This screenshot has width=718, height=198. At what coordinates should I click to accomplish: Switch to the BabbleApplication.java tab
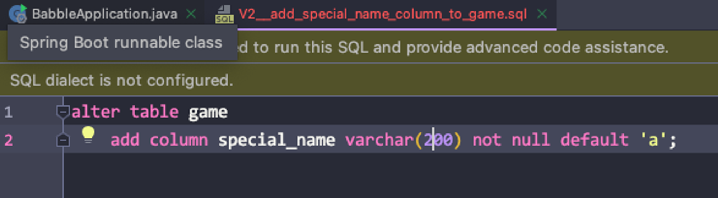(x=104, y=14)
